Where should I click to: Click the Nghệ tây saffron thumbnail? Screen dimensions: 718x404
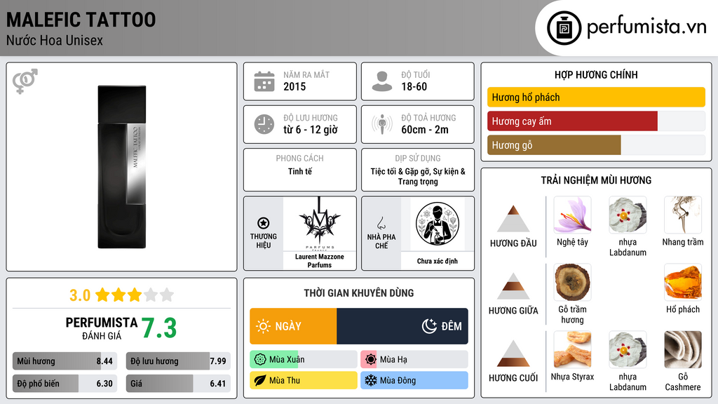pyautogui.click(x=572, y=215)
